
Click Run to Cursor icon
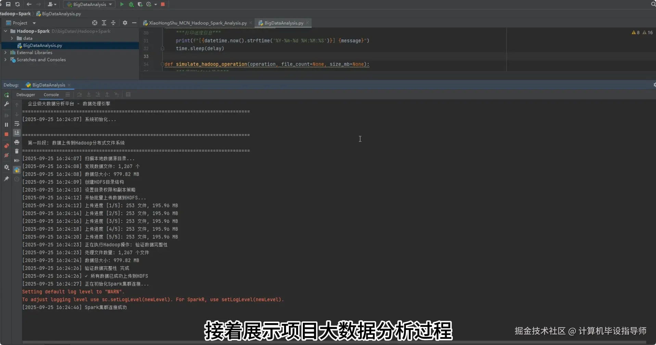(116, 94)
